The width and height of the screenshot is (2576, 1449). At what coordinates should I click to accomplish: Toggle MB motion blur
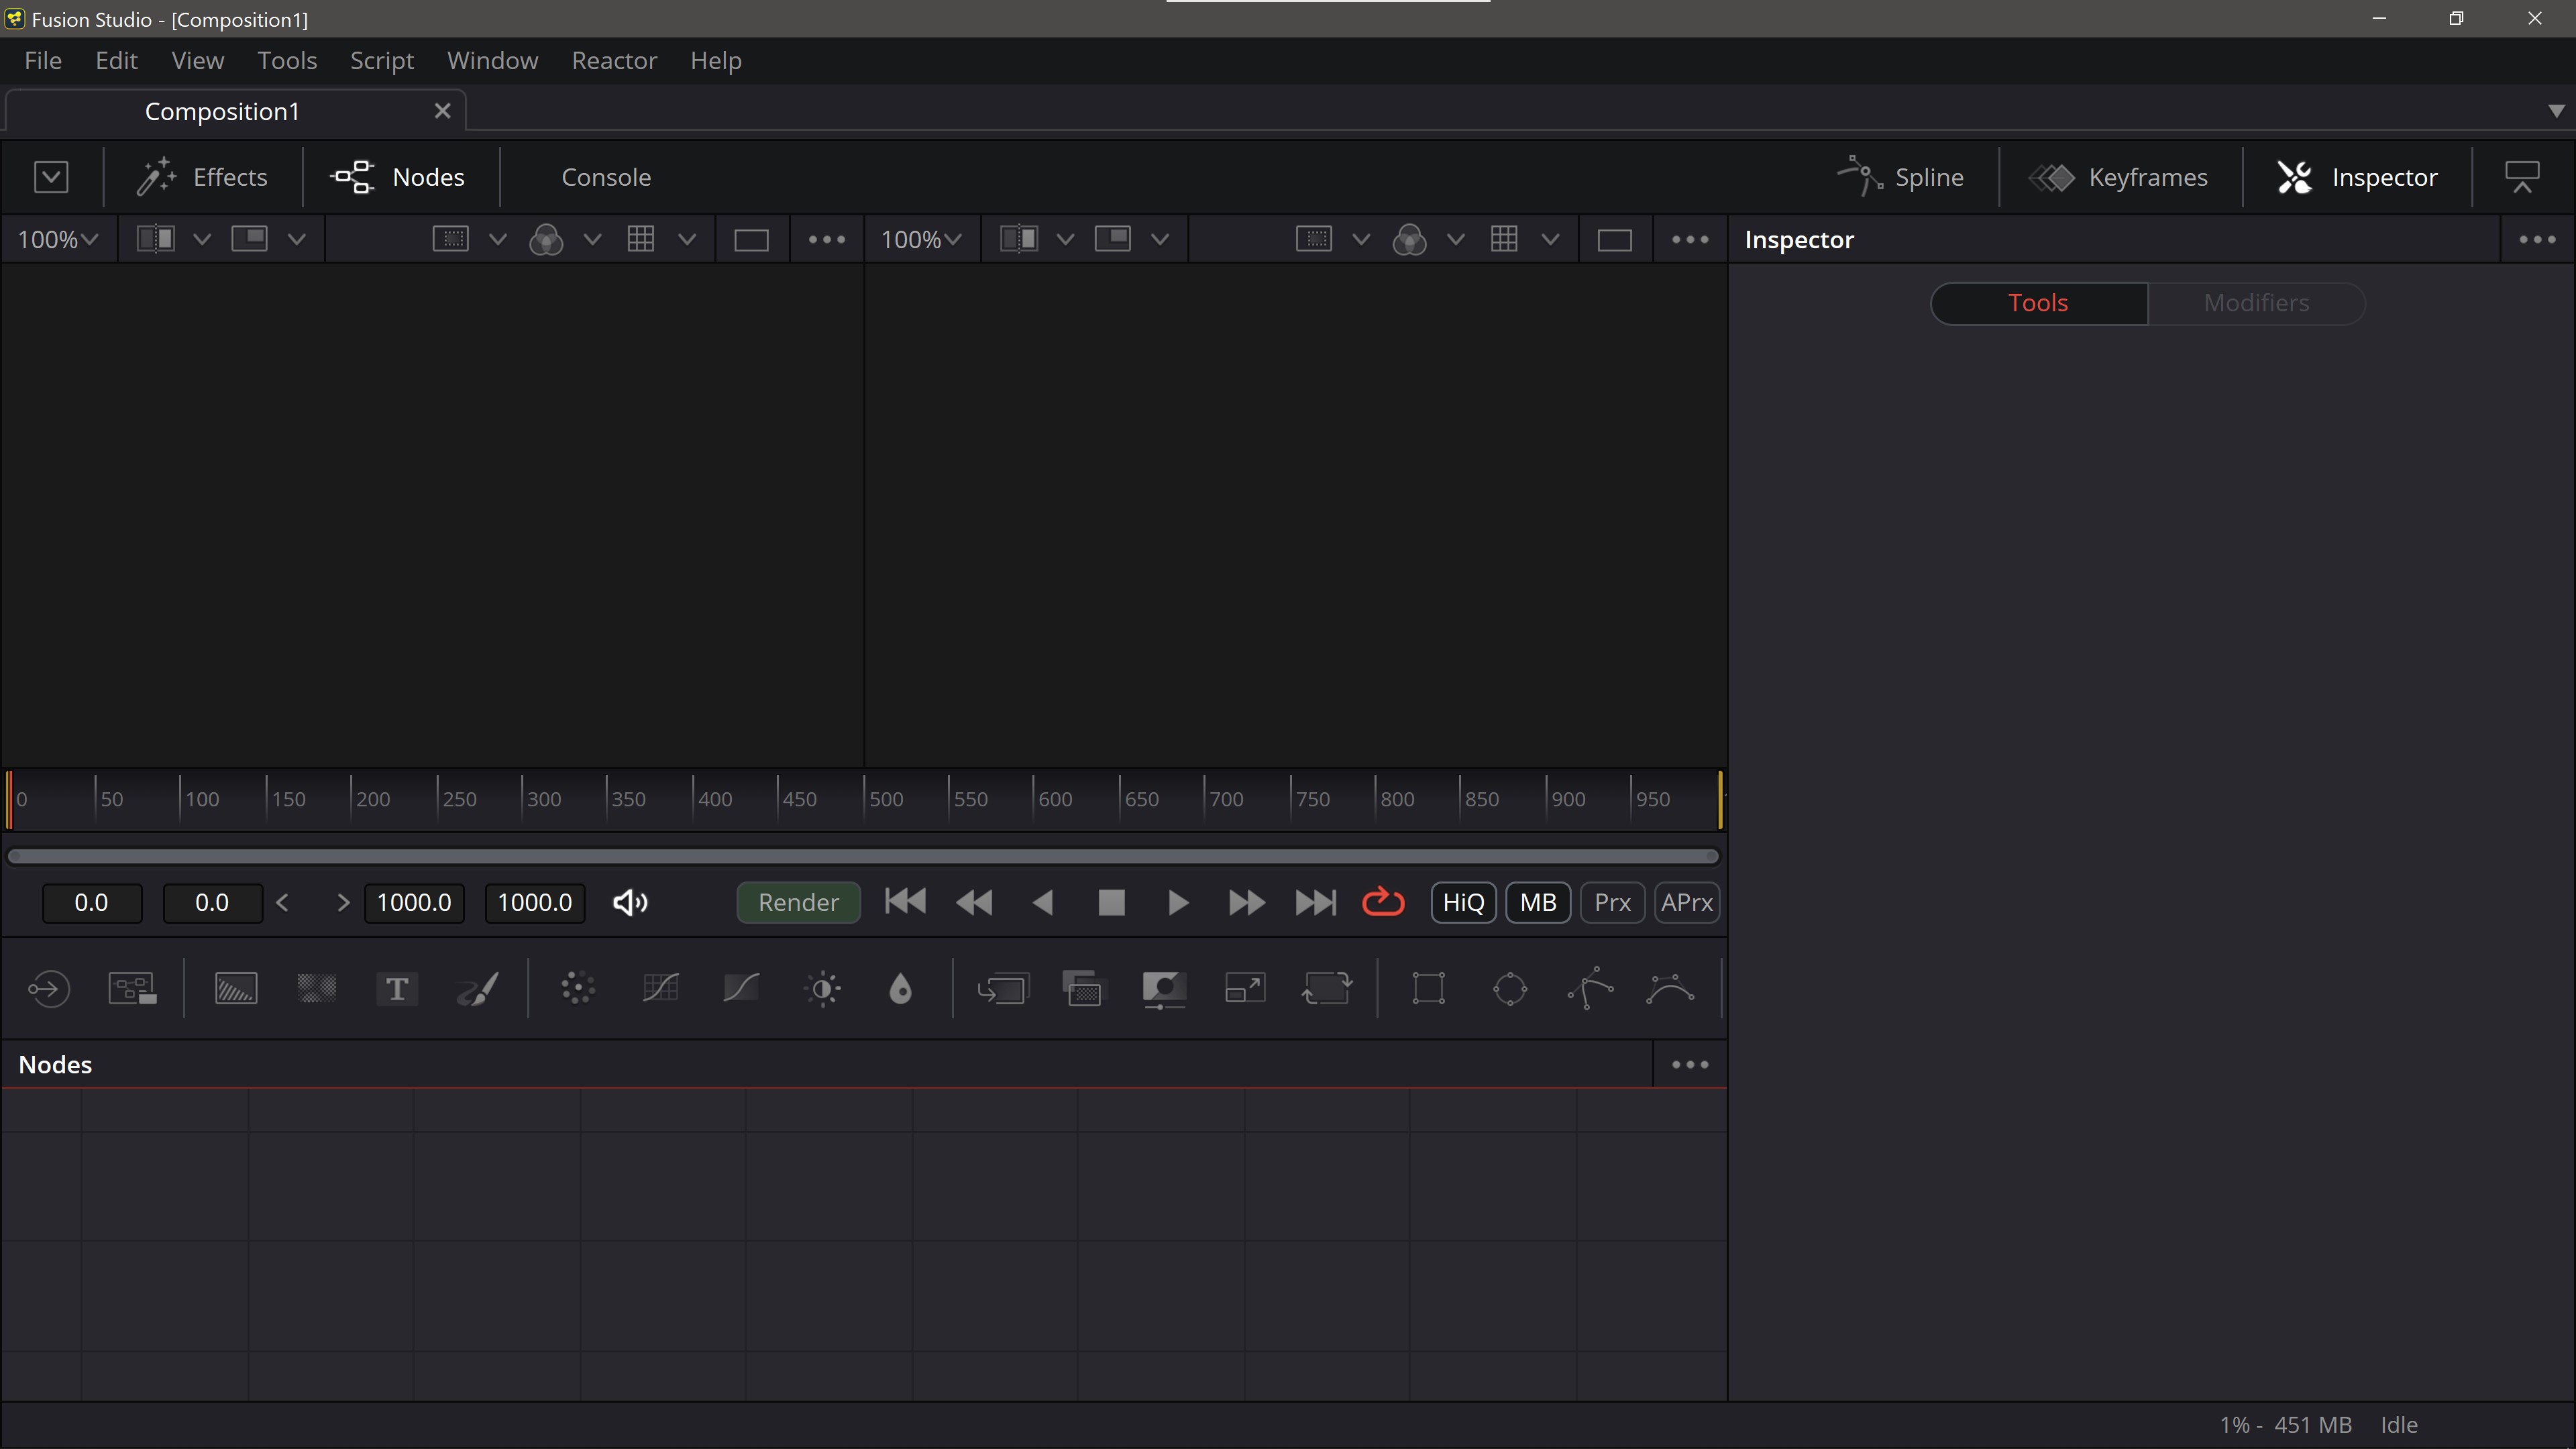[x=1538, y=903]
